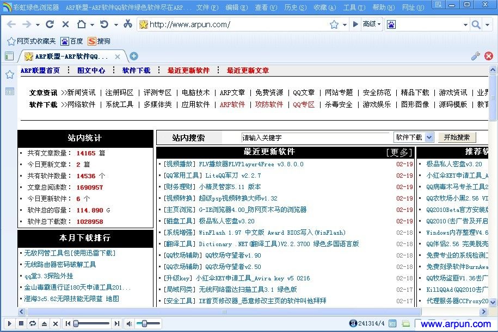Click the URL address bar
The height and width of the screenshot is (332, 498).
pyautogui.click(x=233, y=24)
